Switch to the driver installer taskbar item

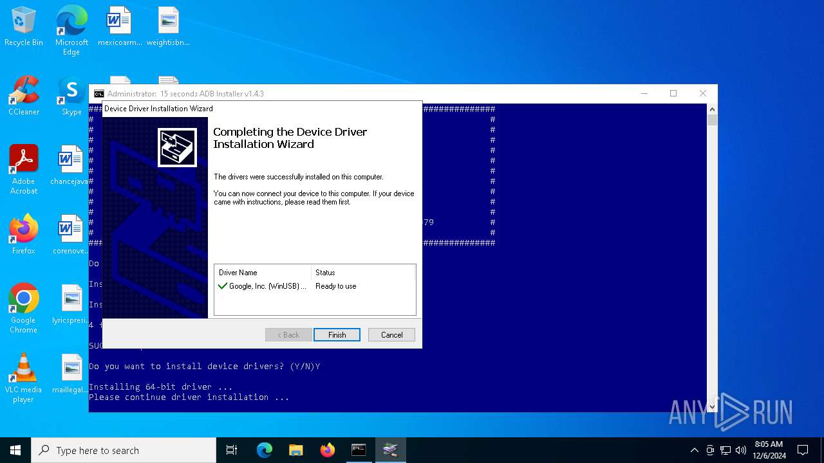coord(390,450)
